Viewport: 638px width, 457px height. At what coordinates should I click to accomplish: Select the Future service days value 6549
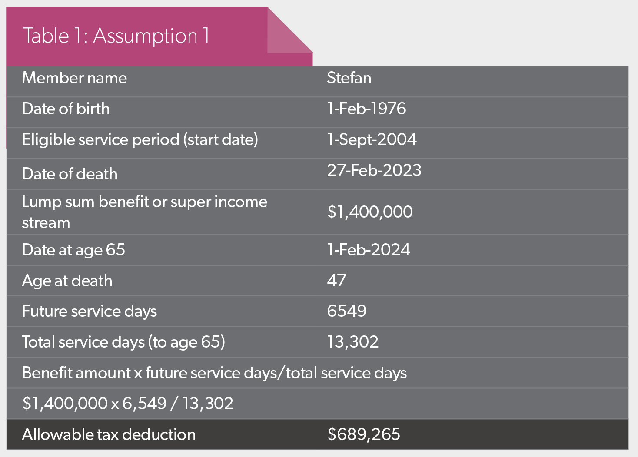tap(346, 311)
